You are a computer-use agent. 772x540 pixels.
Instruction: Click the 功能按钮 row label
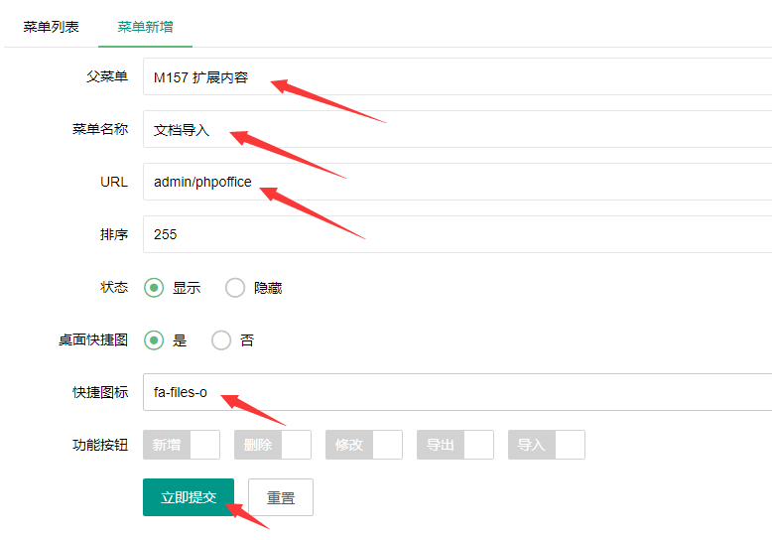93,445
